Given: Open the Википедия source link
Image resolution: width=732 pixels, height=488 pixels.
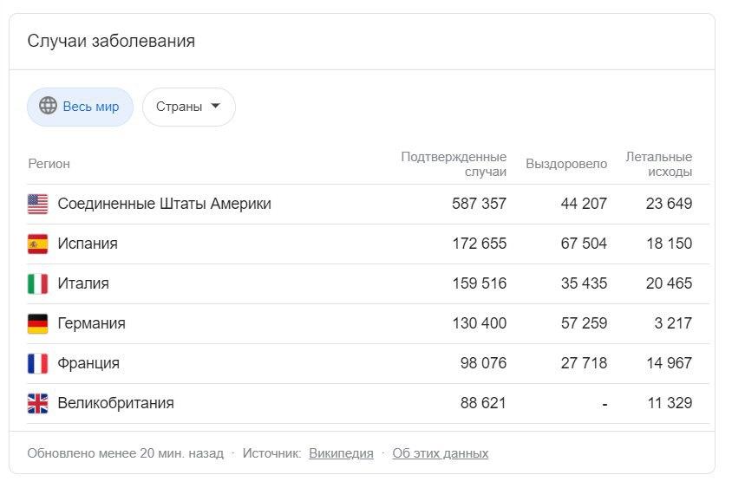Looking at the screenshot, I should point(341,453).
